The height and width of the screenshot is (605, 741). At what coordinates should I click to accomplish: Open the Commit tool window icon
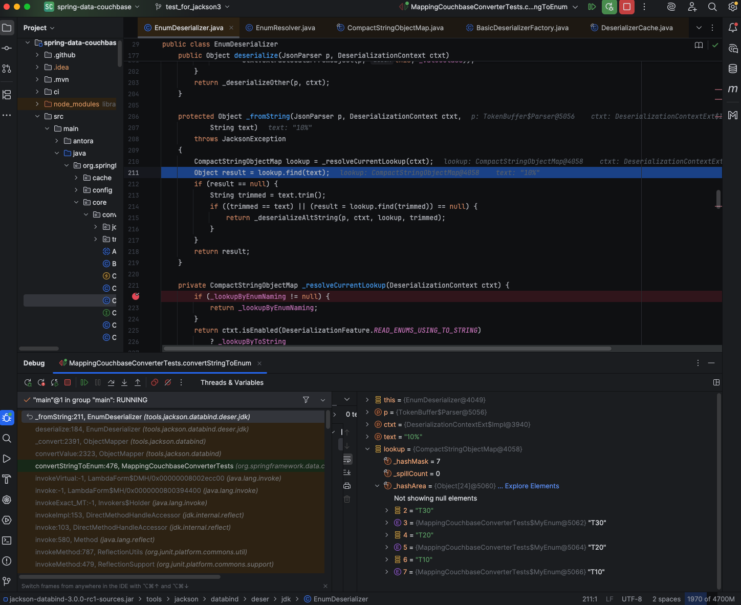7,48
